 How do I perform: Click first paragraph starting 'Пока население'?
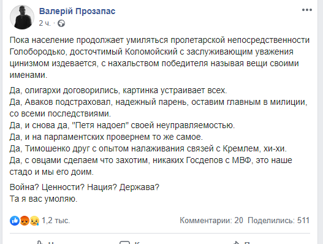(x=159, y=58)
